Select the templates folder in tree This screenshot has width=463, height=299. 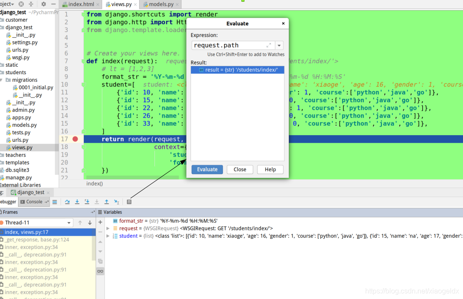click(17, 162)
